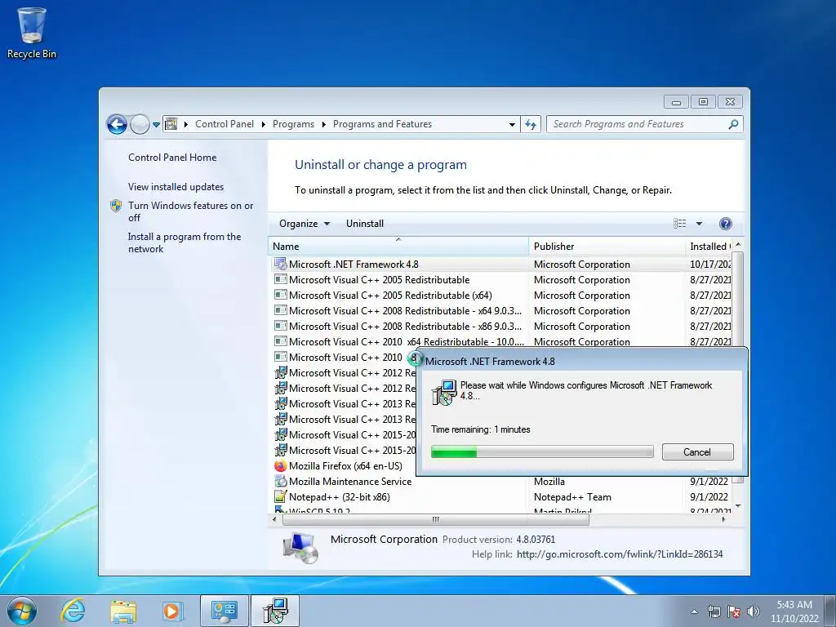Click the volume speaker tray icon

coord(754,611)
